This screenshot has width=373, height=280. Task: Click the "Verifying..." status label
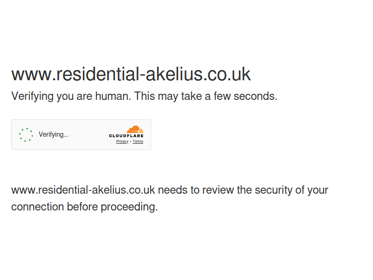pyautogui.click(x=54, y=134)
